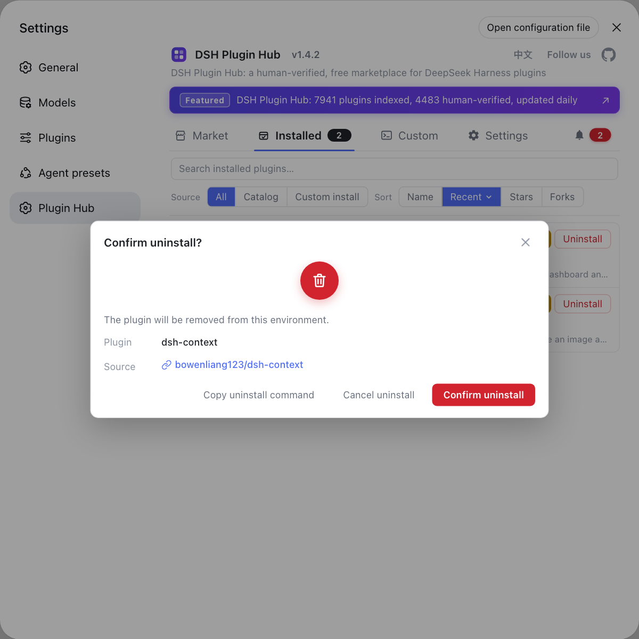Switch language to 中文
Screen dimensions: 639x639
tap(523, 55)
